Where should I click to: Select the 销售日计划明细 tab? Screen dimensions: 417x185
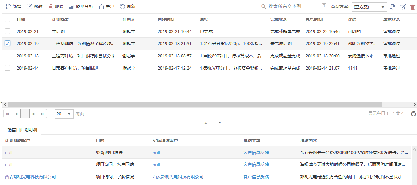pos(22,130)
